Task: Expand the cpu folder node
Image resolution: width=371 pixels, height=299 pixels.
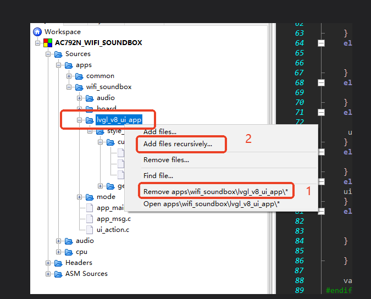Action: point(58,252)
